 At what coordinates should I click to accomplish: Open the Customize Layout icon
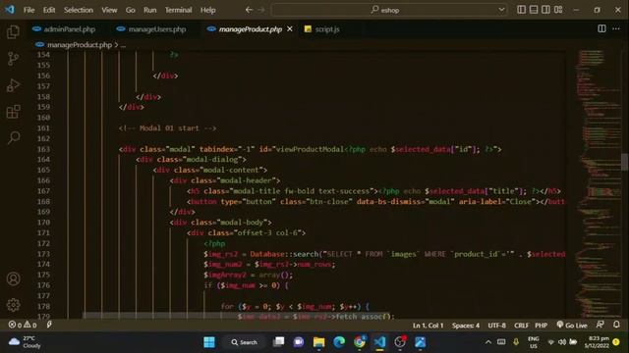(x=558, y=10)
